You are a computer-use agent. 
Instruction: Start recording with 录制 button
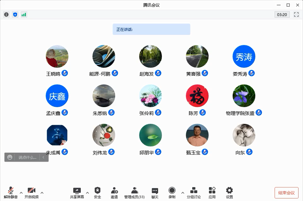172,192
